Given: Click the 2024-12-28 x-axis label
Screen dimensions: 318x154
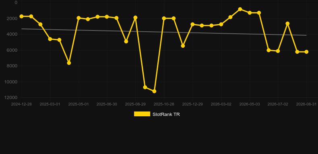Looking at the screenshot, I should tap(21, 104).
